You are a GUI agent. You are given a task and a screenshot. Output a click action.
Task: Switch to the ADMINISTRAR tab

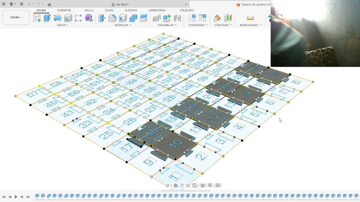coord(157,10)
